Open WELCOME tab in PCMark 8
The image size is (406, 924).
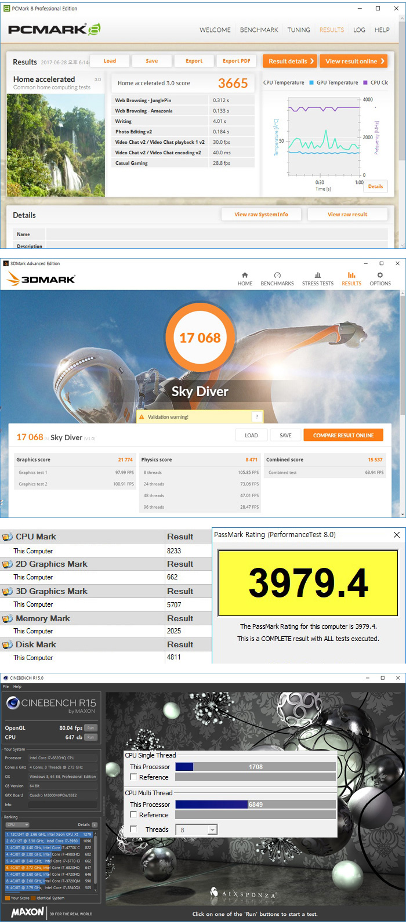coord(215,30)
